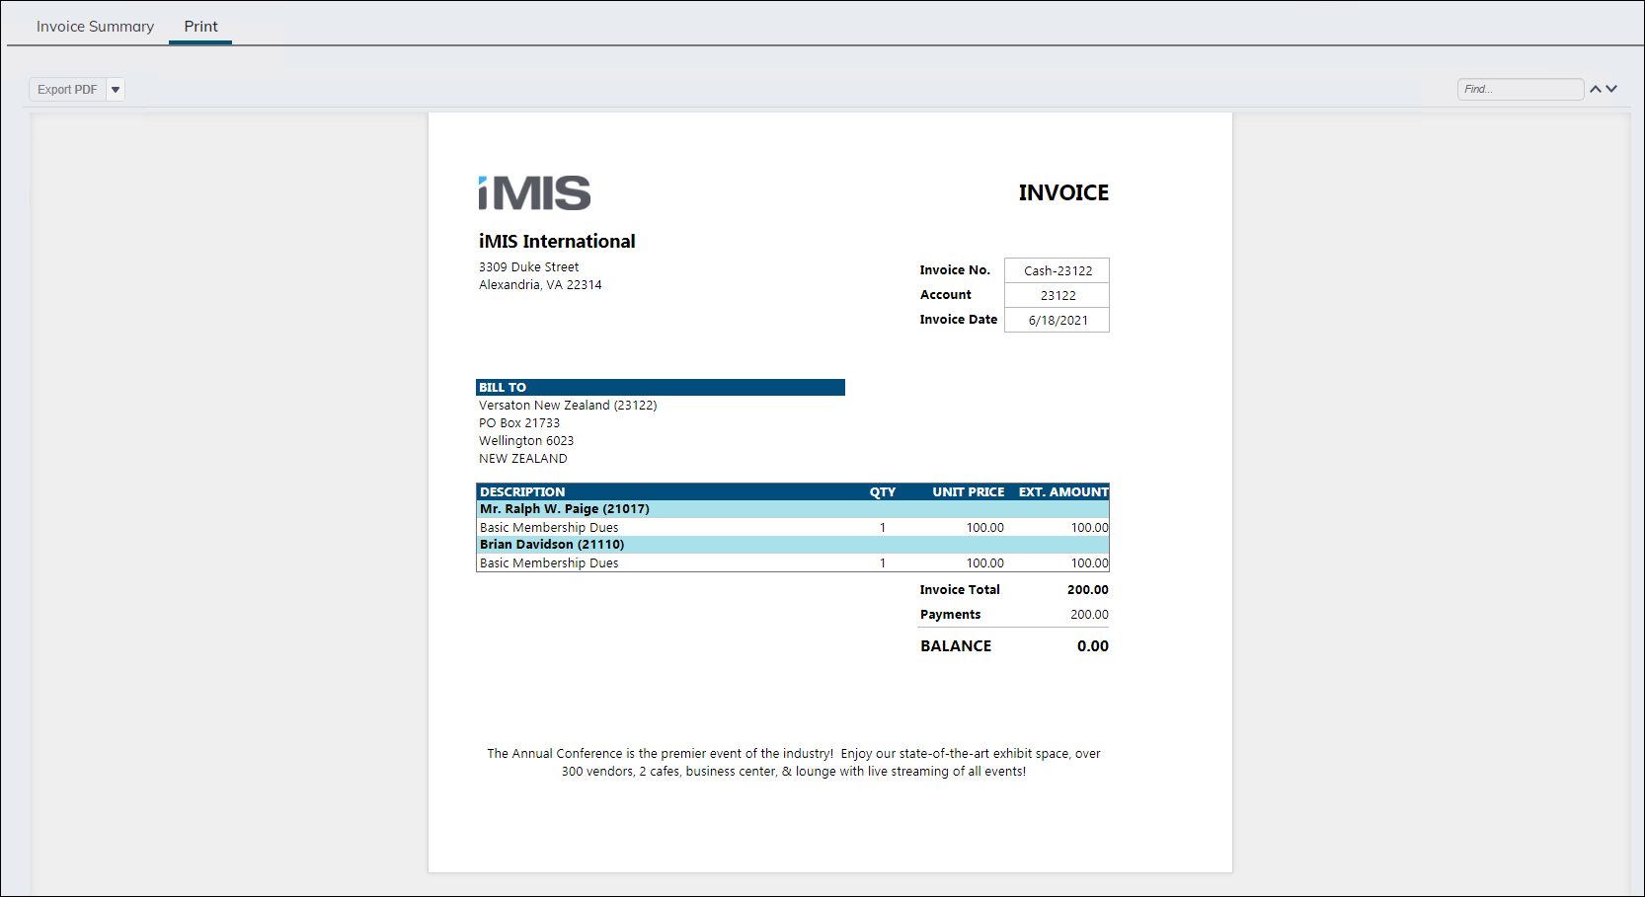Select the Print tab
Screen dimensions: 1645x897
point(200,27)
